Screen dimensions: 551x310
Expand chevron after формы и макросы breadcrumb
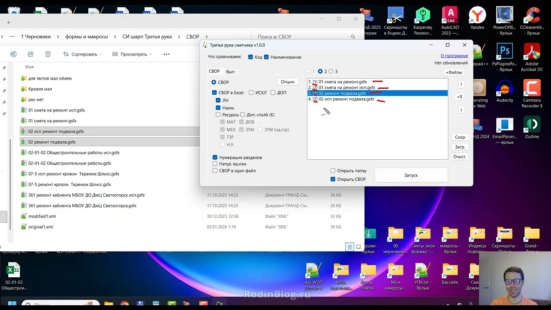coord(115,37)
